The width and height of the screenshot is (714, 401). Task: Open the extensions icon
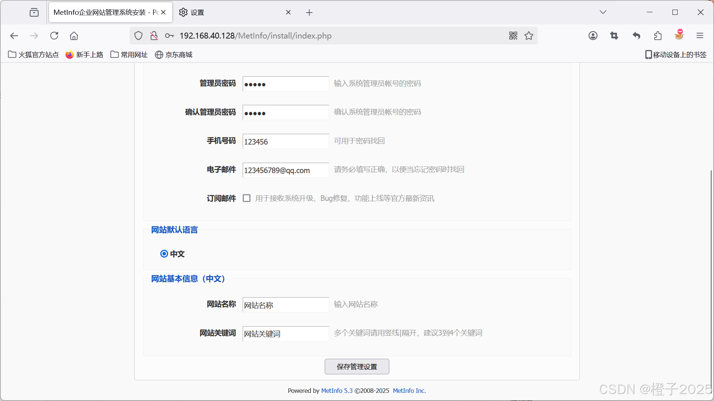(x=658, y=36)
